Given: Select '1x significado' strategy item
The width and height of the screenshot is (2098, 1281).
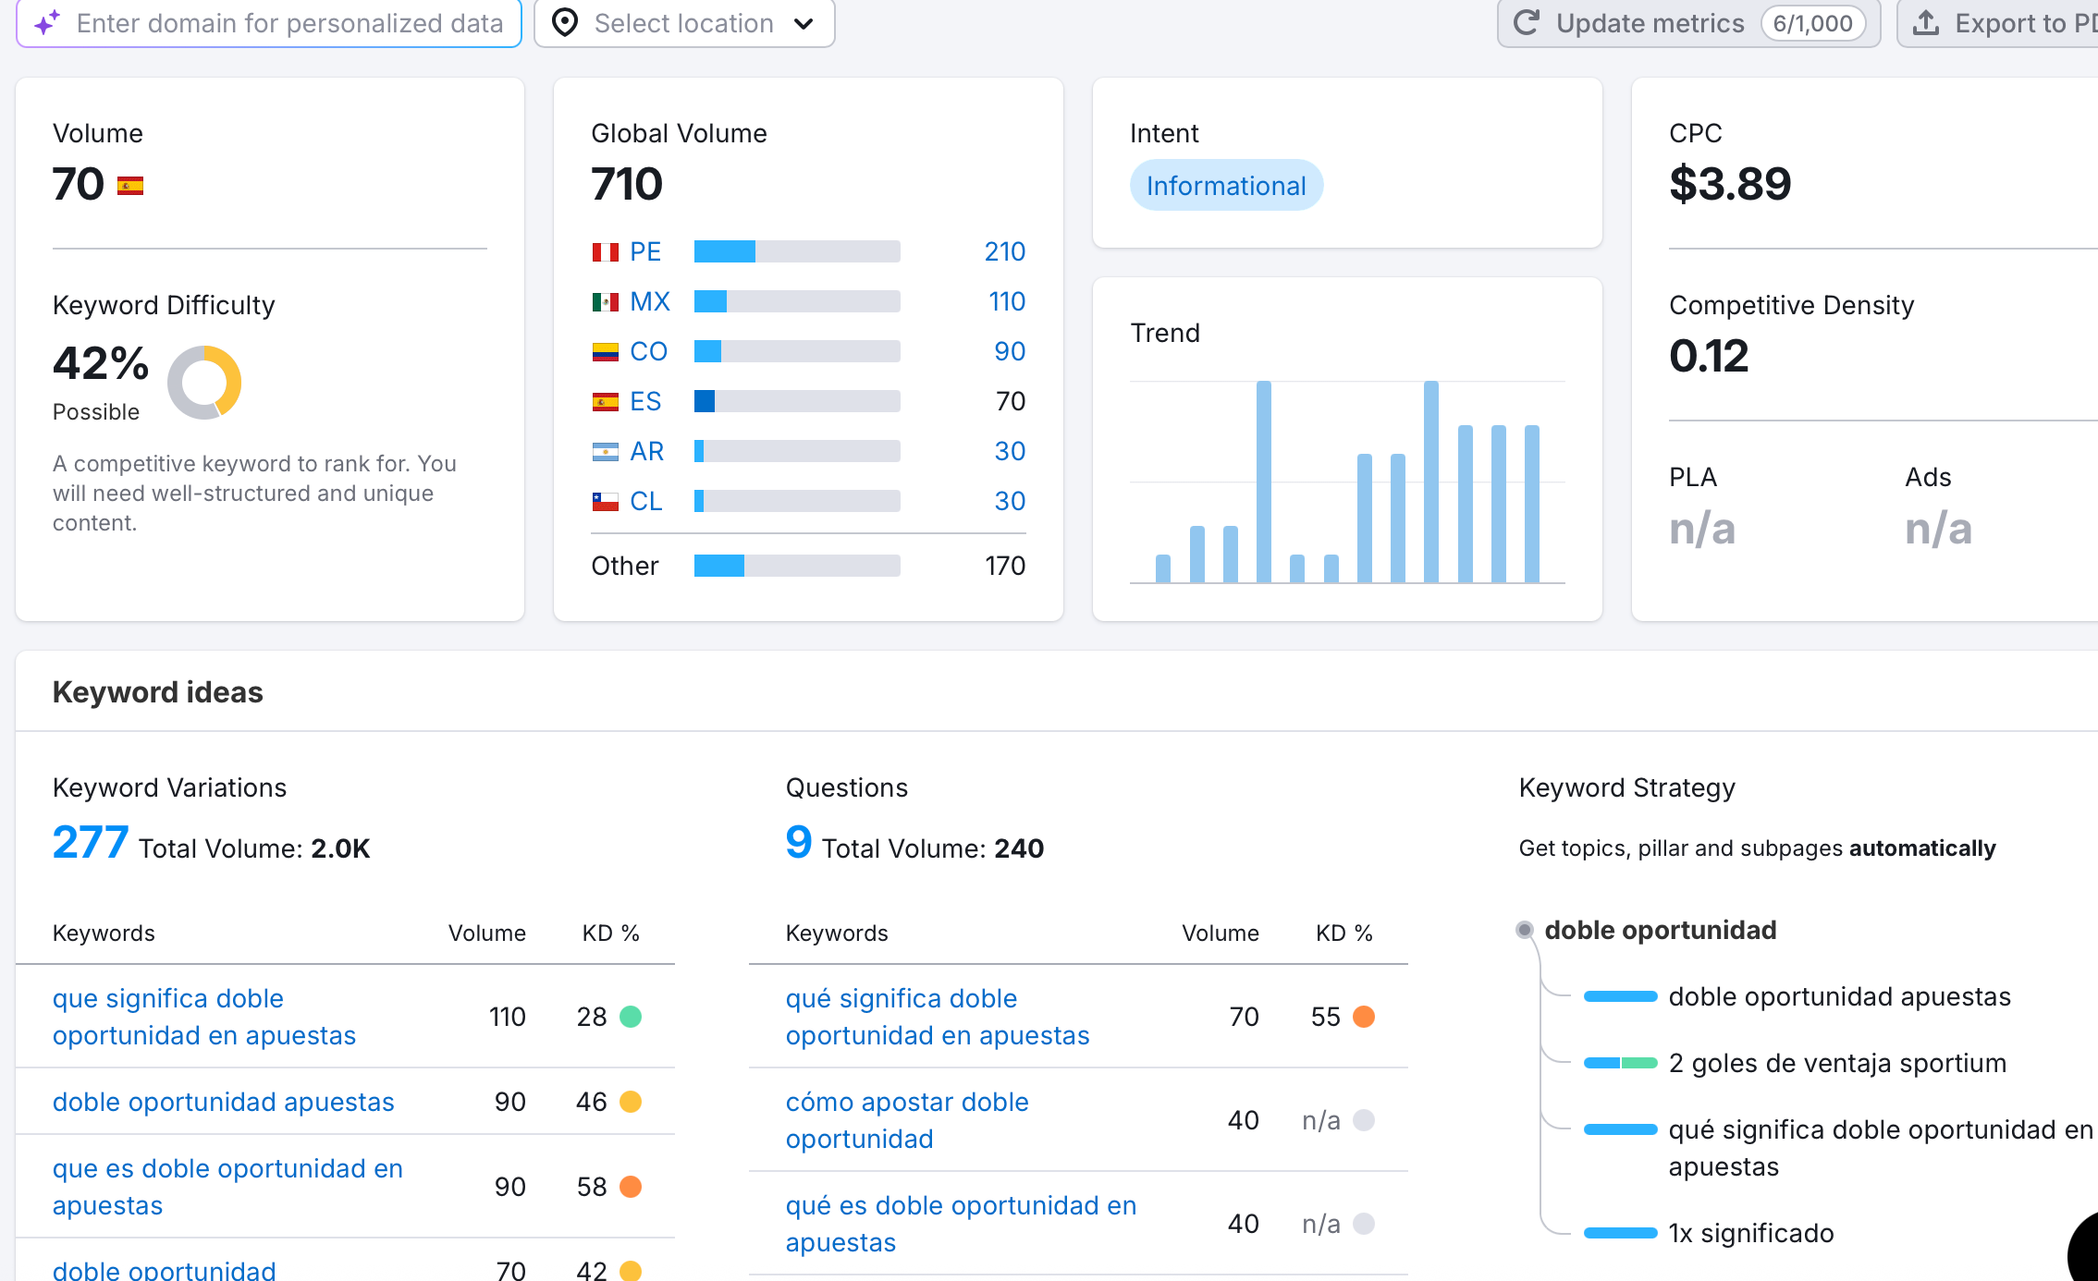Looking at the screenshot, I should 1750,1233.
